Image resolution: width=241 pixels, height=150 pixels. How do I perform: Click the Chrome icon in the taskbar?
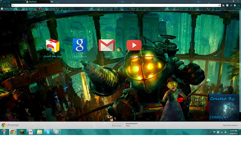click(x=13, y=132)
